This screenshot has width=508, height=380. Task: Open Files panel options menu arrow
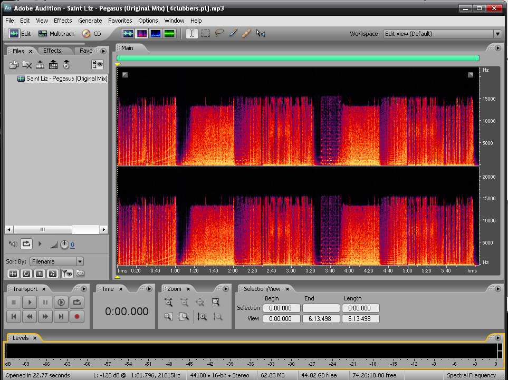103,51
